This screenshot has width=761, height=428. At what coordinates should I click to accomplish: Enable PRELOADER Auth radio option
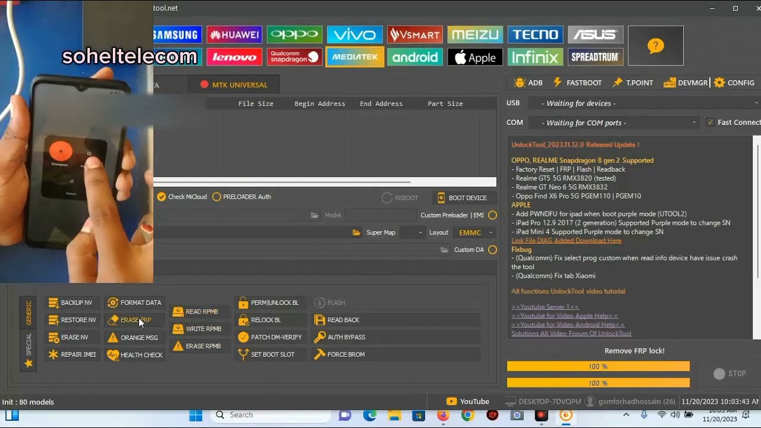(216, 197)
